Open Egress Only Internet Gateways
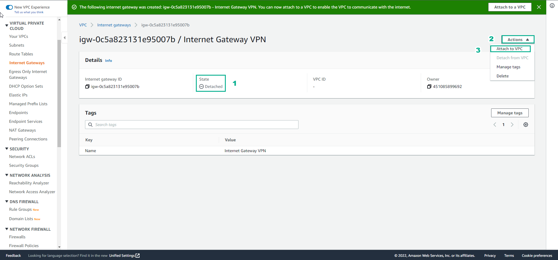The width and height of the screenshot is (558, 260). (28, 74)
